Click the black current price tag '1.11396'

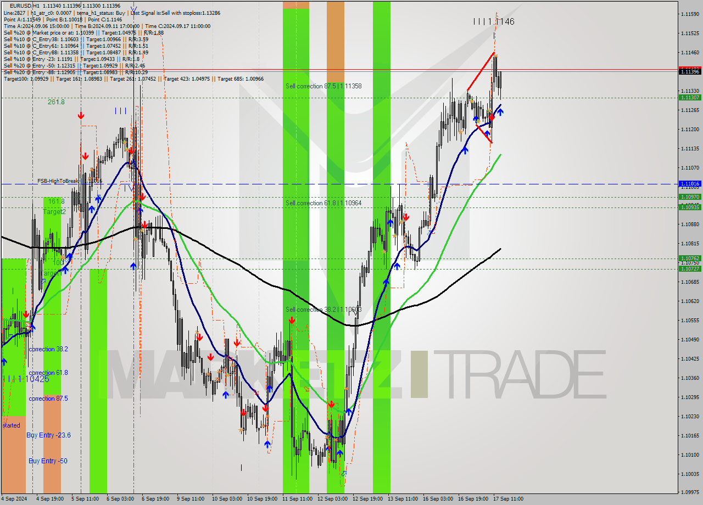click(x=690, y=71)
